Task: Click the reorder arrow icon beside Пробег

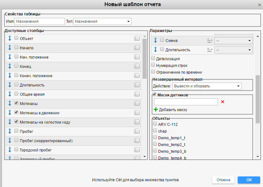Action: tap(10, 131)
